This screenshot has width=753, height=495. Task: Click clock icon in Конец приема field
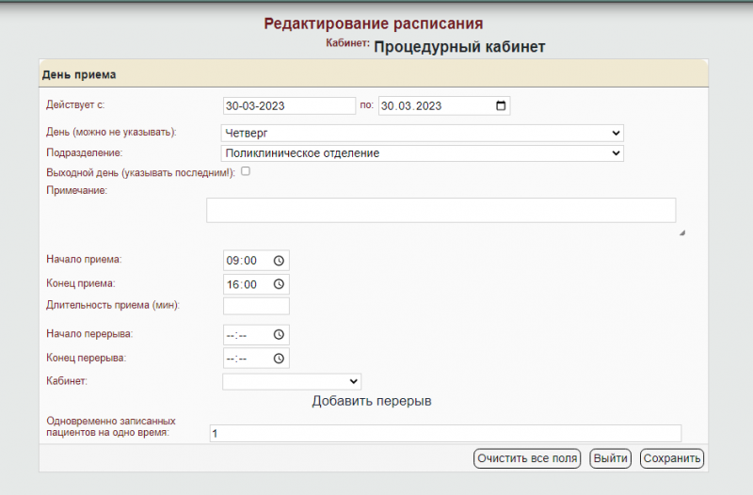pos(279,284)
